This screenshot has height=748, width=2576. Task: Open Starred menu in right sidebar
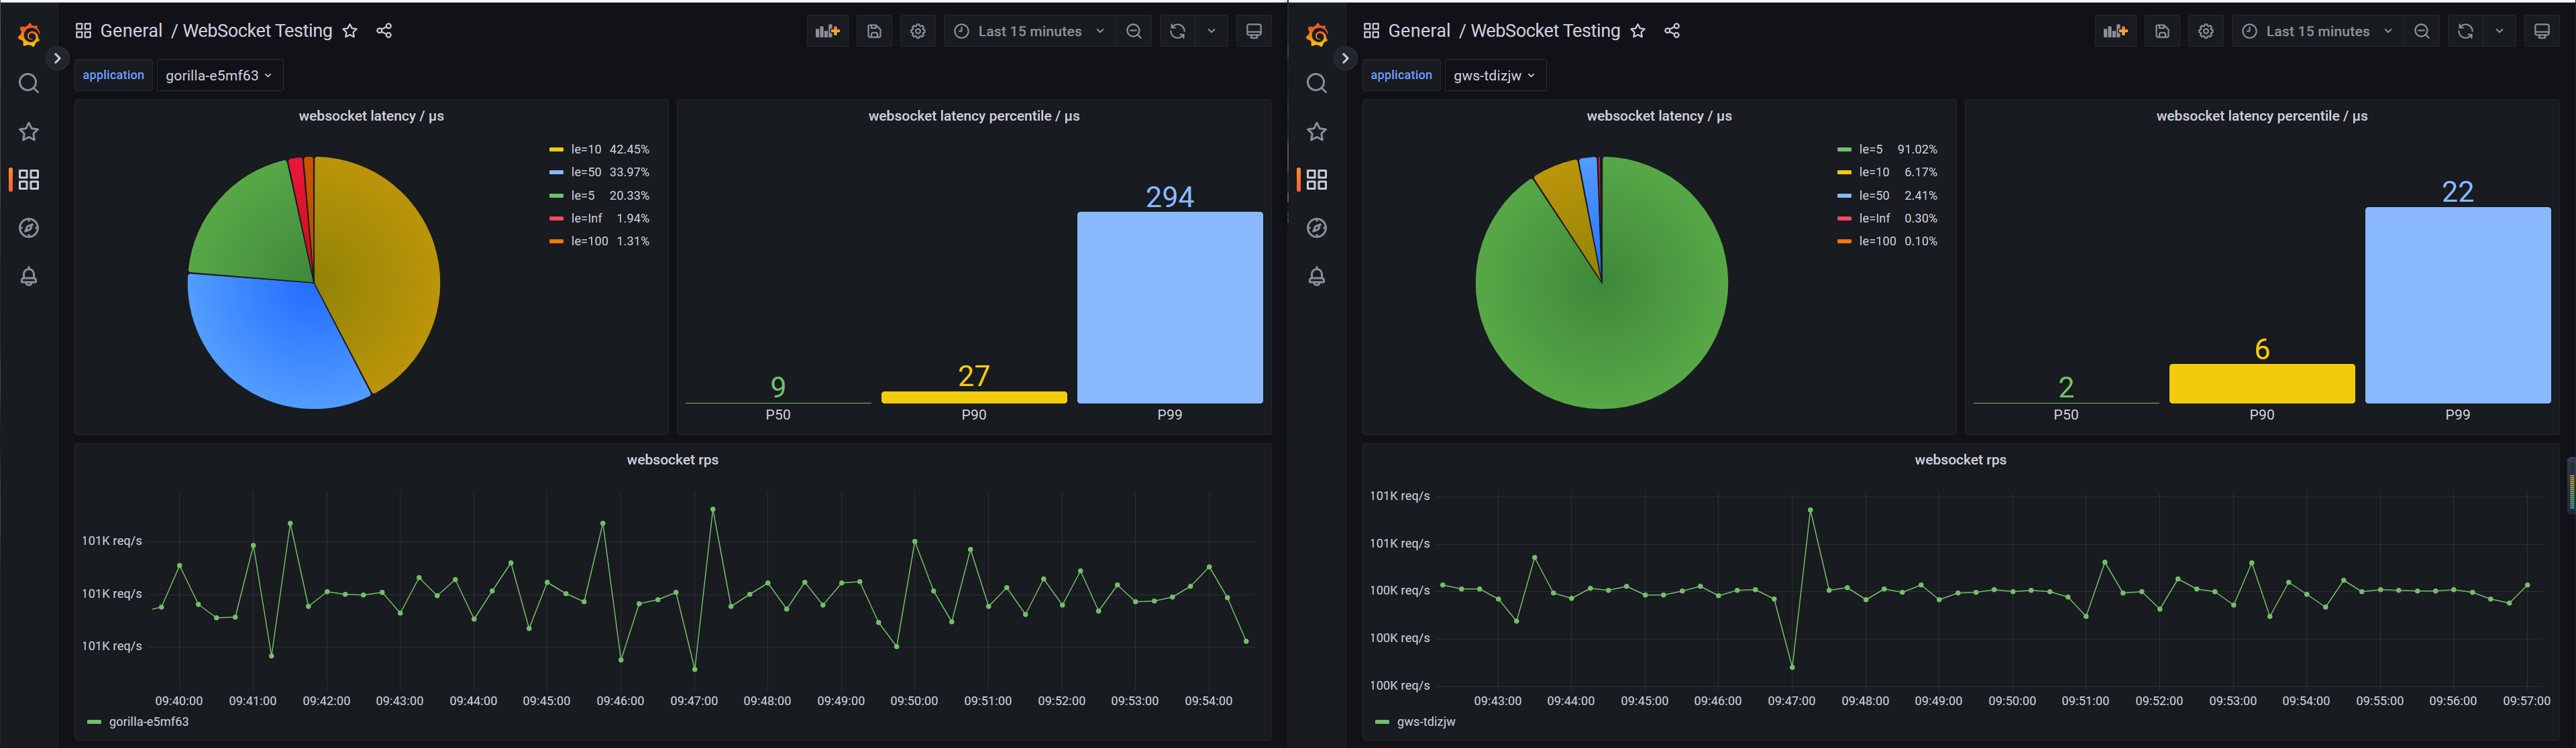click(x=1316, y=132)
